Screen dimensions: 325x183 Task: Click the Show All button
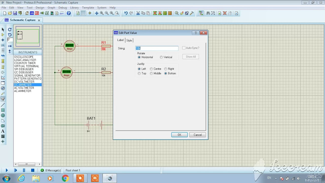tap(191, 57)
